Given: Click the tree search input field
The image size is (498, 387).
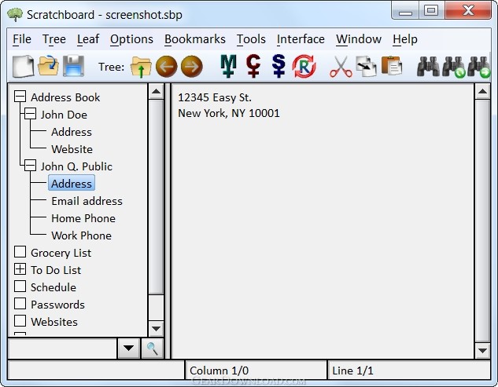Looking at the screenshot, I should (x=62, y=349).
